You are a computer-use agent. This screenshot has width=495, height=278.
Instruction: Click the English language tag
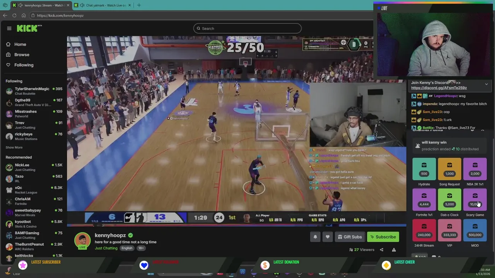click(127, 248)
